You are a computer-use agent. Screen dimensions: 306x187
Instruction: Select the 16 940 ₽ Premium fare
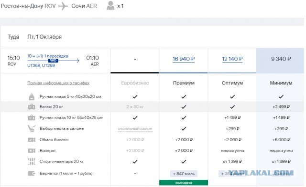tap(184, 59)
